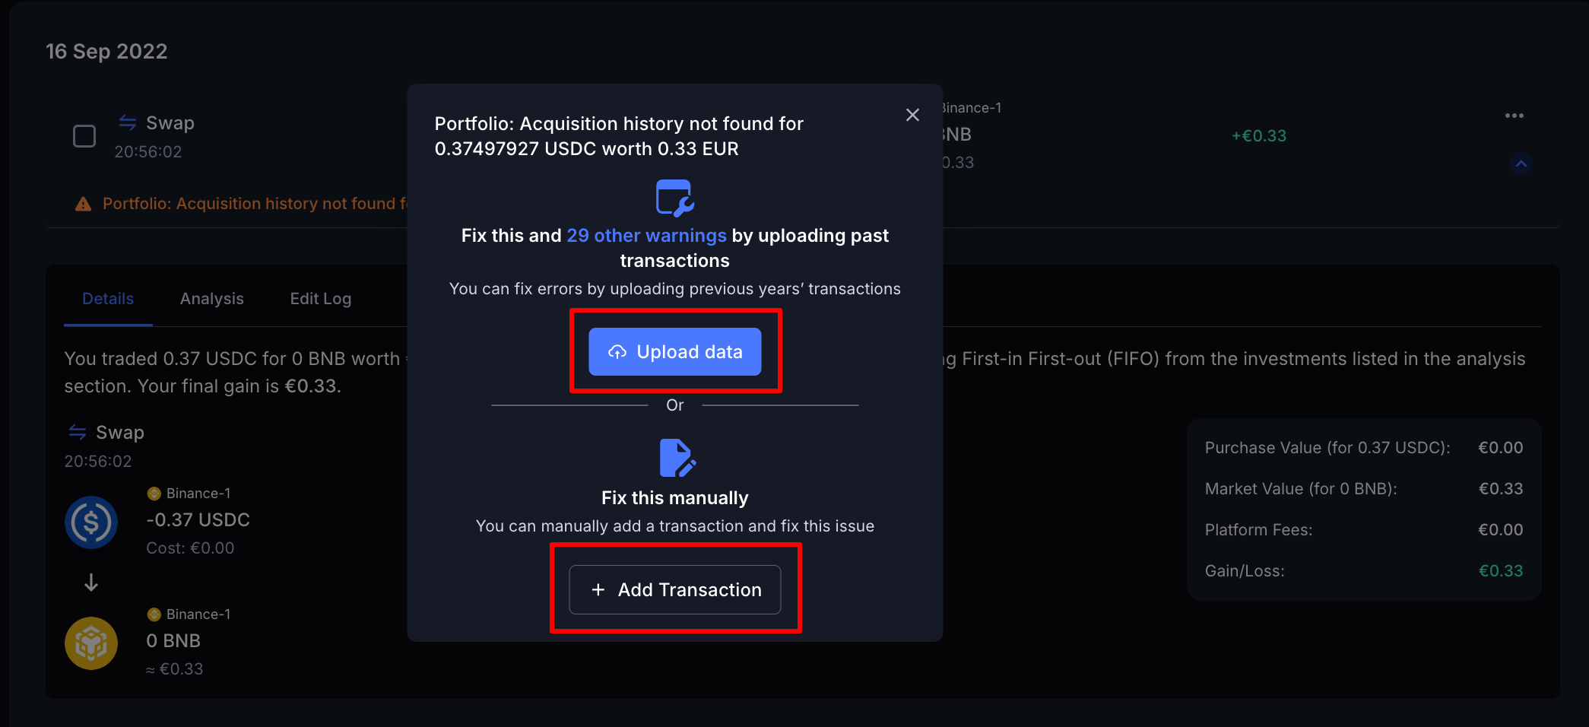Click the orange warning triangle icon

pos(83,203)
